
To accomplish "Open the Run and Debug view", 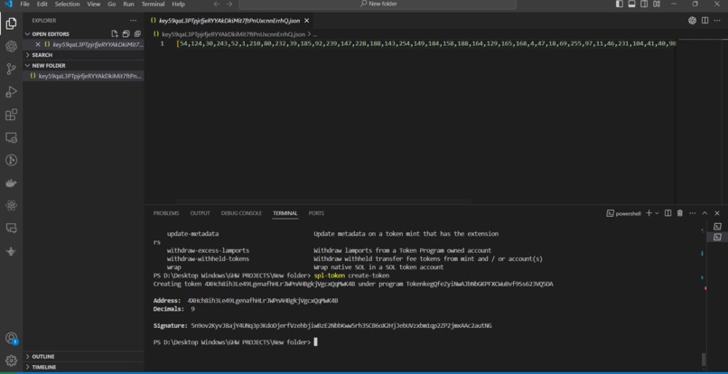I will click(x=11, y=92).
